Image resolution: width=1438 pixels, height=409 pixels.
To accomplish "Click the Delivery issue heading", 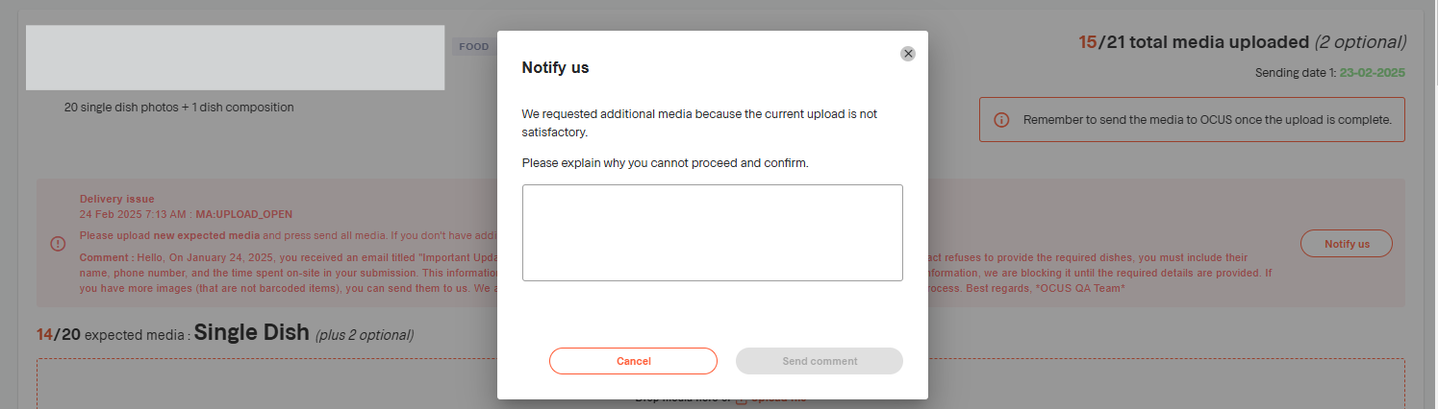I will pyautogui.click(x=116, y=199).
